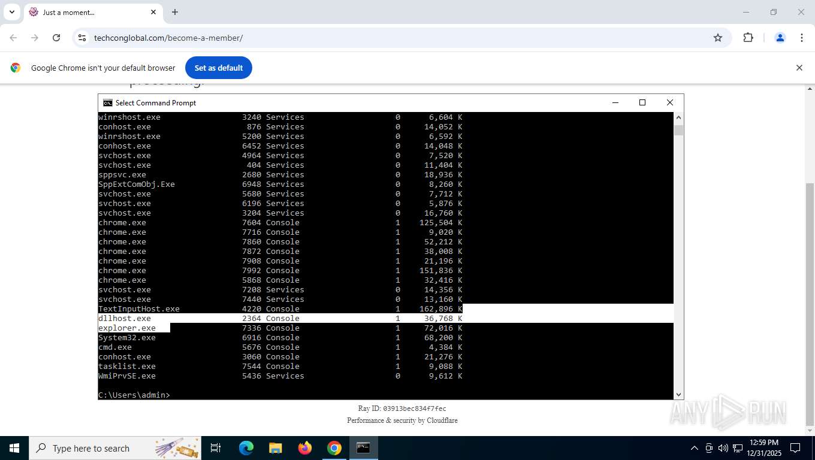Open the network tray icon
This screenshot has width=815, height=460.
pos(738,448)
